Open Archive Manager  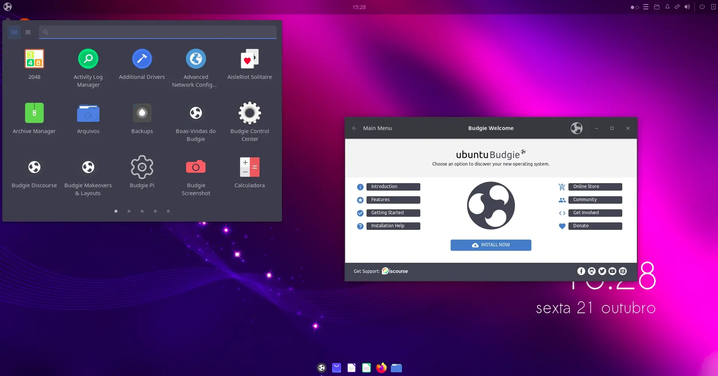click(34, 118)
